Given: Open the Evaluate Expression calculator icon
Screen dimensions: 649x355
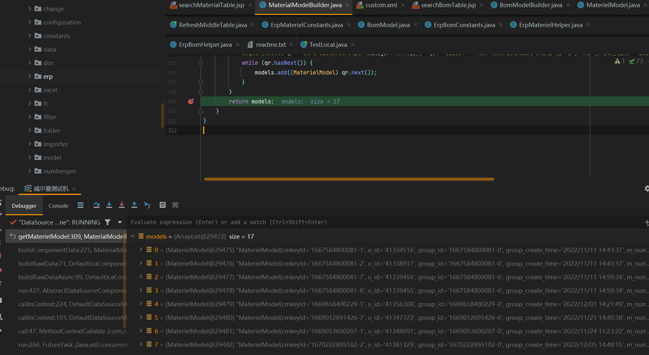Looking at the screenshot, I should [x=163, y=205].
